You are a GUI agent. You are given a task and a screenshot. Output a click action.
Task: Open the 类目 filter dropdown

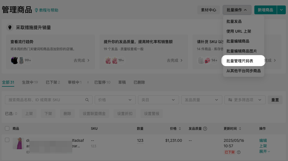158,100
